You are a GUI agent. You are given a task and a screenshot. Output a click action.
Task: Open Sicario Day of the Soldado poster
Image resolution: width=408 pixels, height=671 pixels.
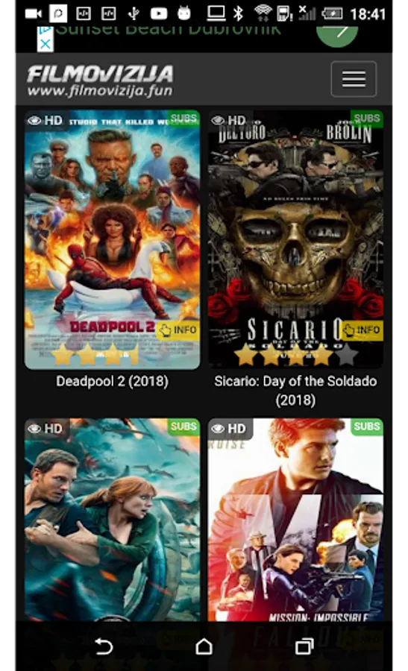[x=295, y=239]
